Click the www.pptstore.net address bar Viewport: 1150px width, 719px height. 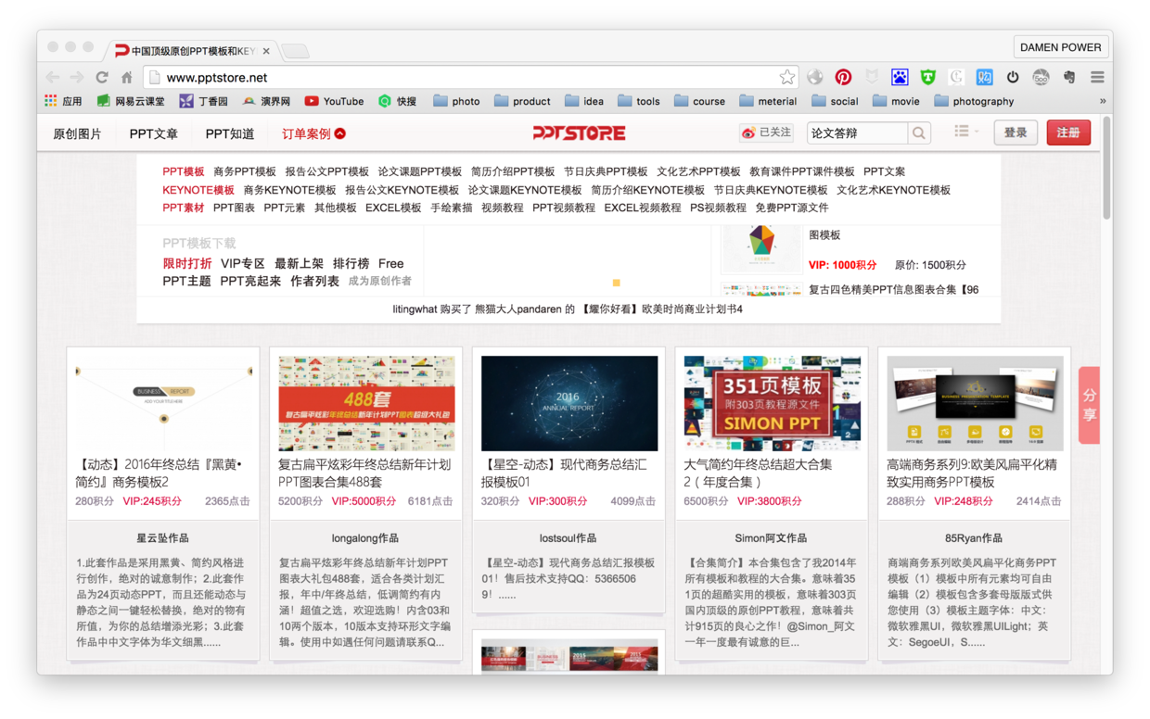coord(471,78)
